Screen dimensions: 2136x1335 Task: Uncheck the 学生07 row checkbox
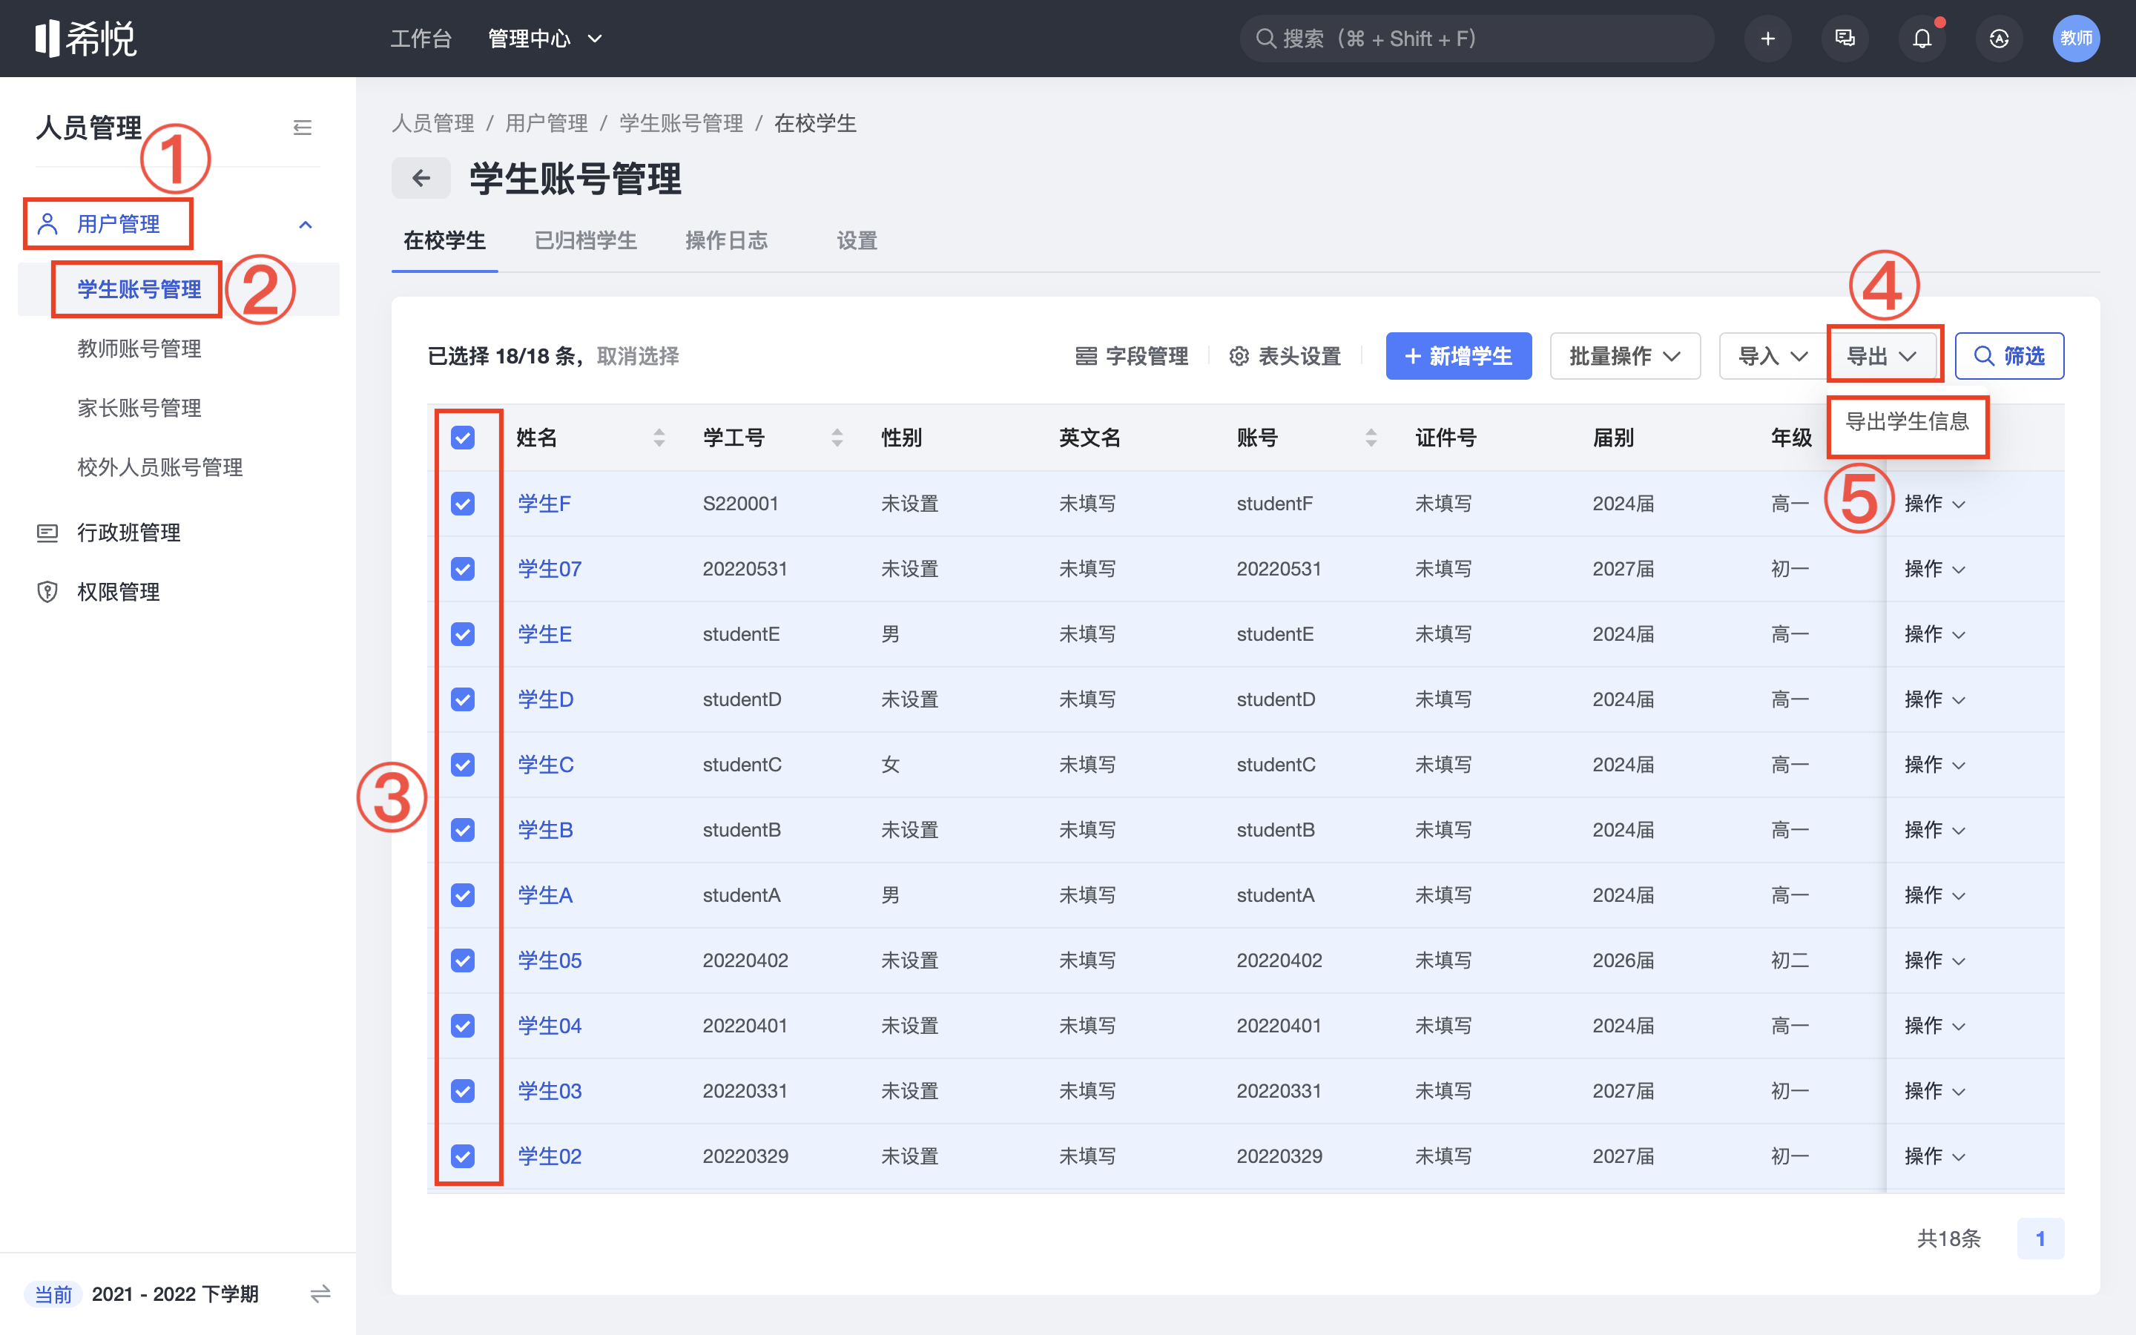click(463, 569)
